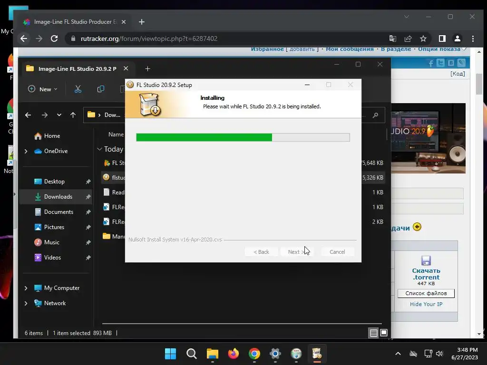
Task: Click the Скачать .torrent link
Action: (426, 274)
